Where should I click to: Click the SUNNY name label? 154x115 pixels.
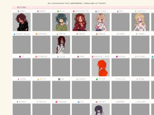coord(23,102)
